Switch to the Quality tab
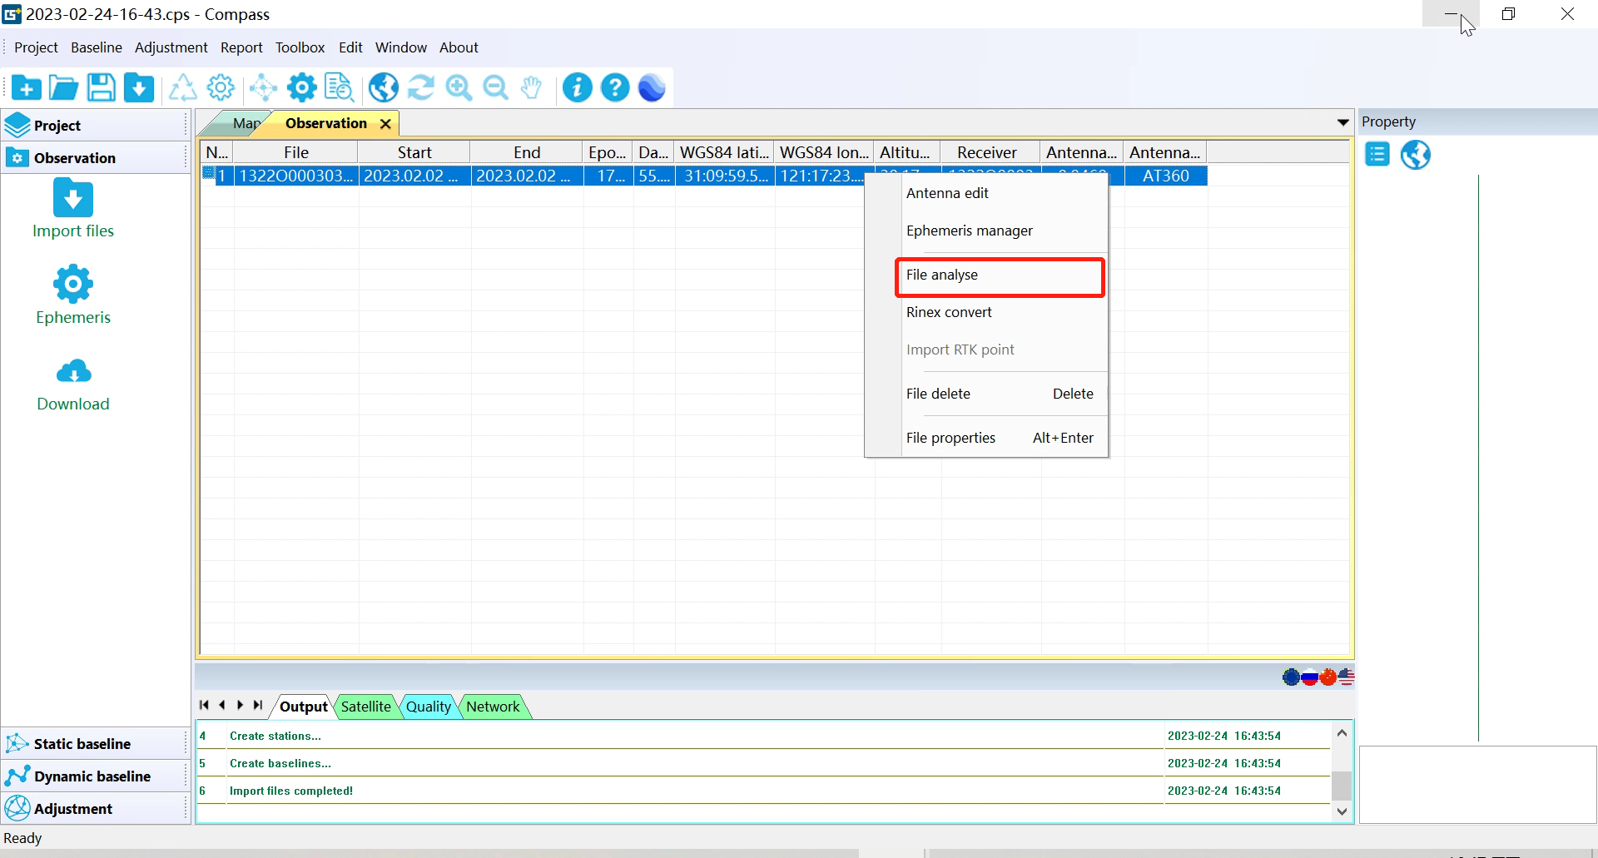The image size is (1598, 858). (428, 707)
